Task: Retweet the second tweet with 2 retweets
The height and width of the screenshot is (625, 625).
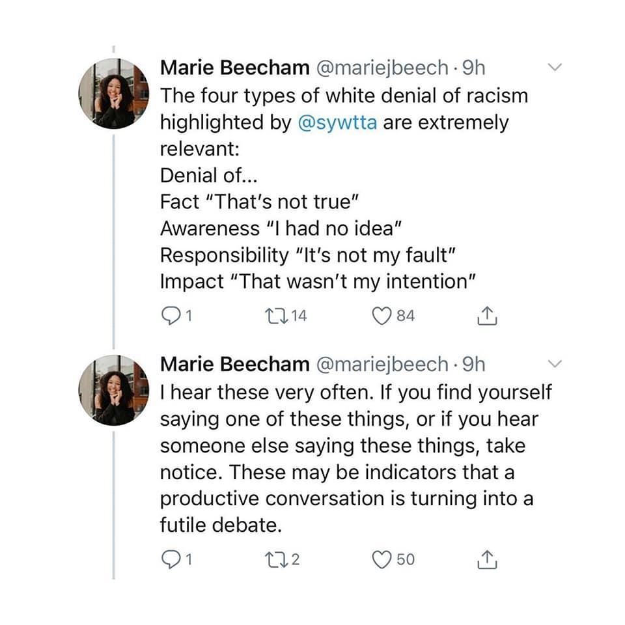Action: tap(273, 559)
